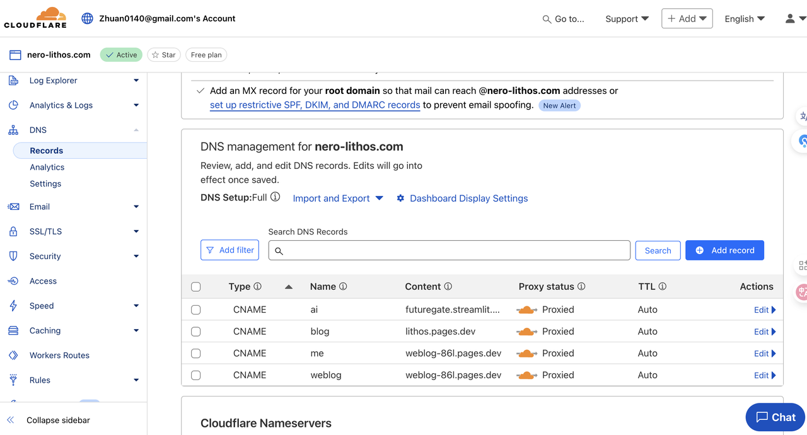The image size is (807, 435).
Task: Click the Free plan badge
Action: pos(206,55)
